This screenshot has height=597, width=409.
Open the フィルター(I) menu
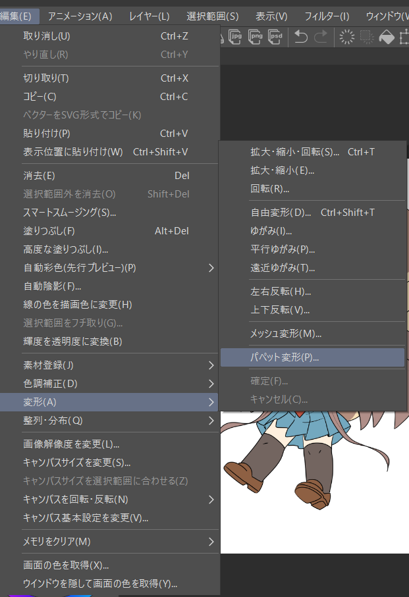pyautogui.click(x=327, y=16)
